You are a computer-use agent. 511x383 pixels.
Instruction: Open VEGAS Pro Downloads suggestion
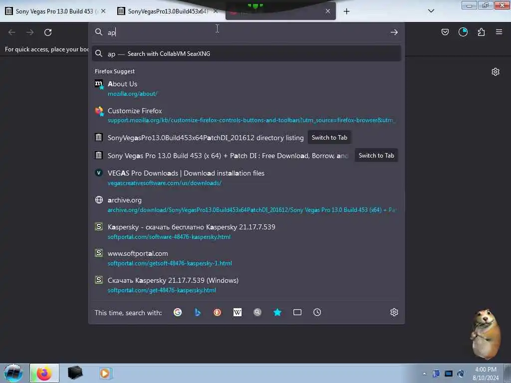tap(247, 178)
